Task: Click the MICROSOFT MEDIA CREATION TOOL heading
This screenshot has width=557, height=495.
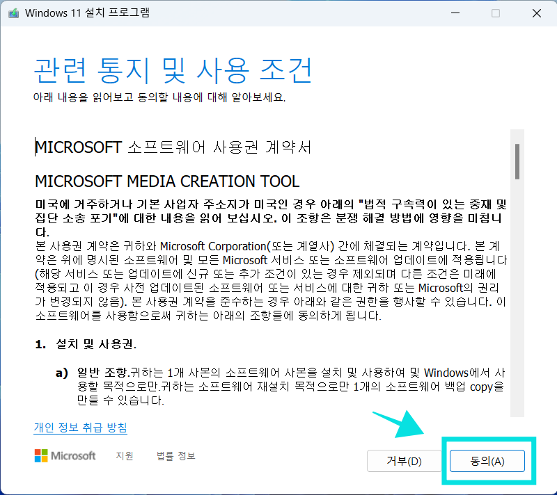Action: coord(167,181)
